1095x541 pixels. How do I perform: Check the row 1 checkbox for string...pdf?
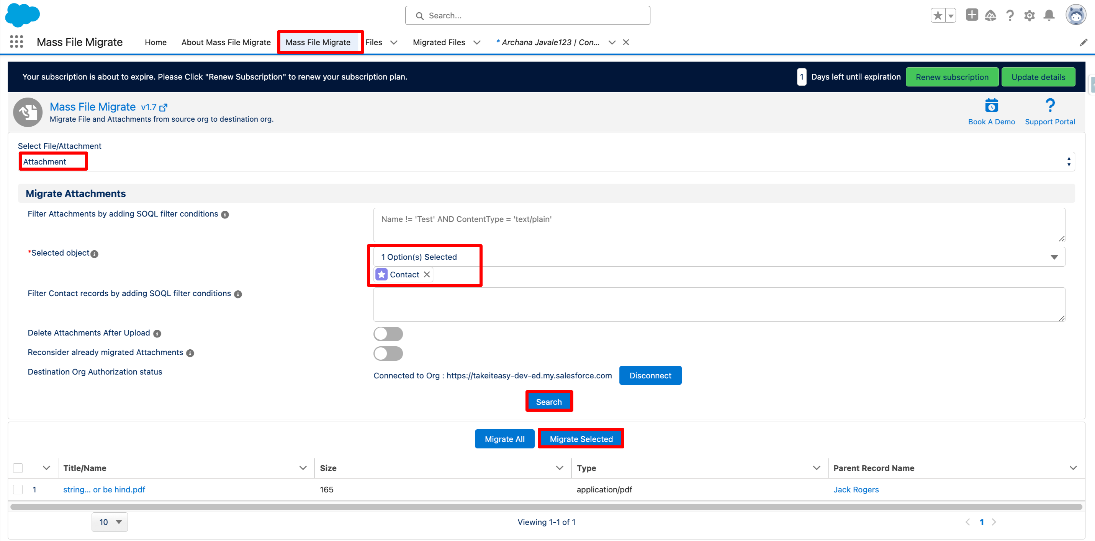[x=18, y=489]
